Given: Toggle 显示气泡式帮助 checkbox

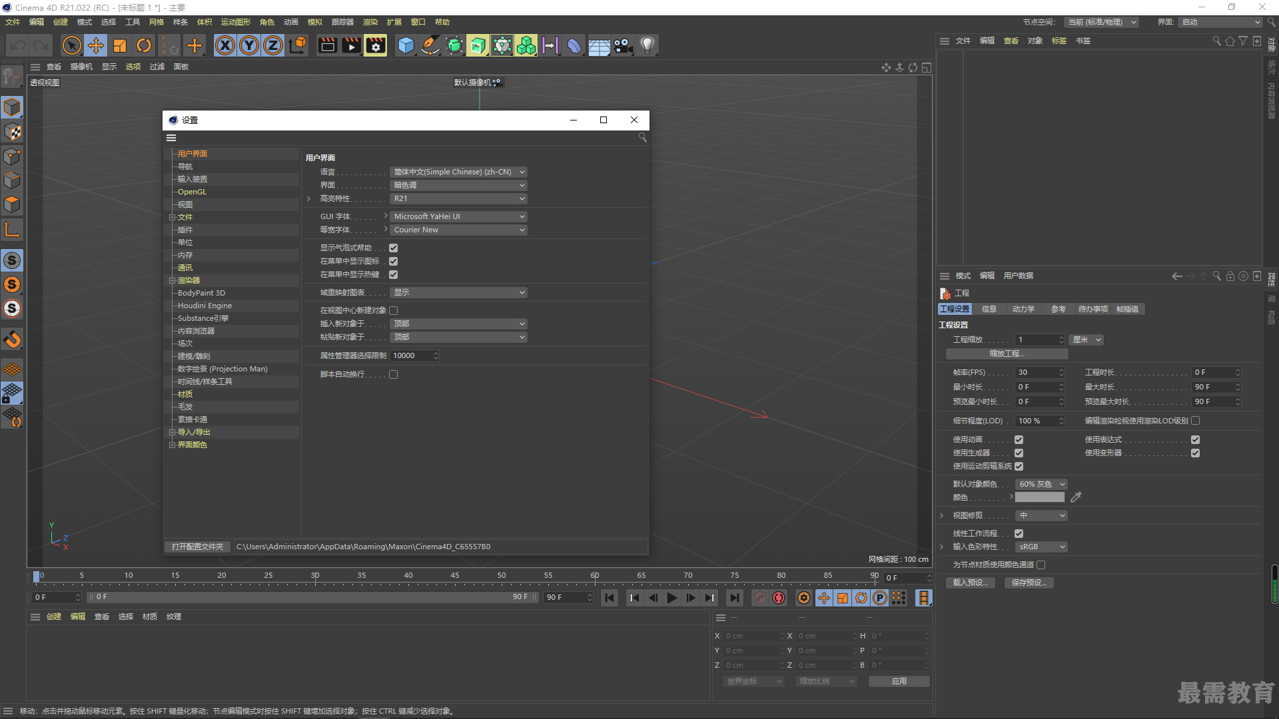Looking at the screenshot, I should (393, 248).
